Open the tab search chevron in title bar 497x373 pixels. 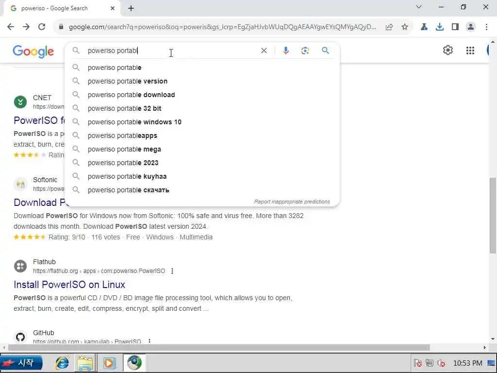pos(419,7)
